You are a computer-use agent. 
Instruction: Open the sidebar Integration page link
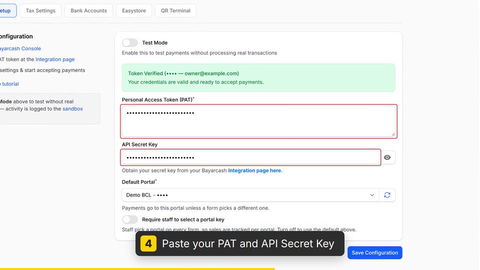coord(55,59)
